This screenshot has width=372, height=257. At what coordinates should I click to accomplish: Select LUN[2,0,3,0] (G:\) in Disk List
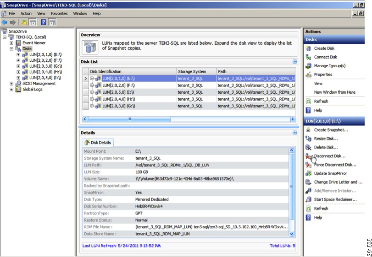[x=189, y=106]
